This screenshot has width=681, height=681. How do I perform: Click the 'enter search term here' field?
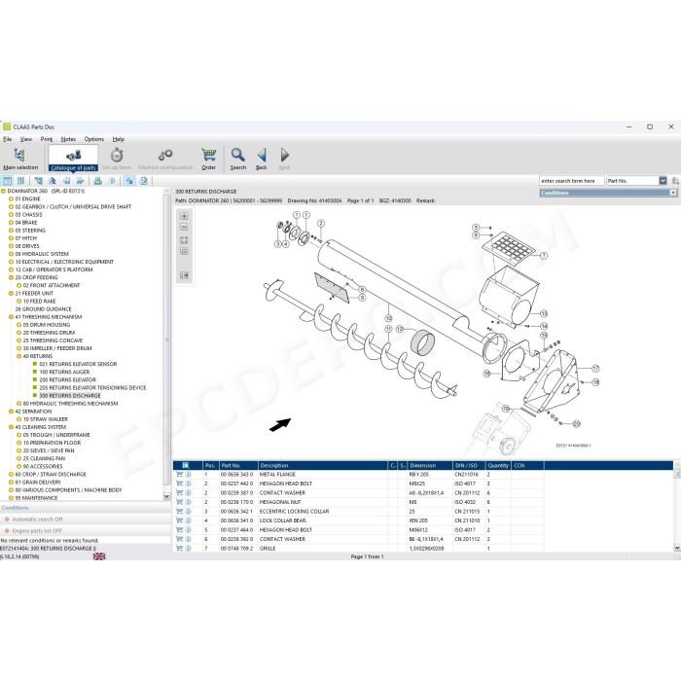[x=571, y=181]
